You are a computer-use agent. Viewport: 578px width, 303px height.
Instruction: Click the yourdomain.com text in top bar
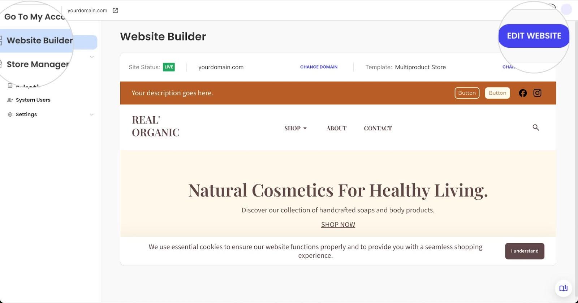[x=87, y=10]
